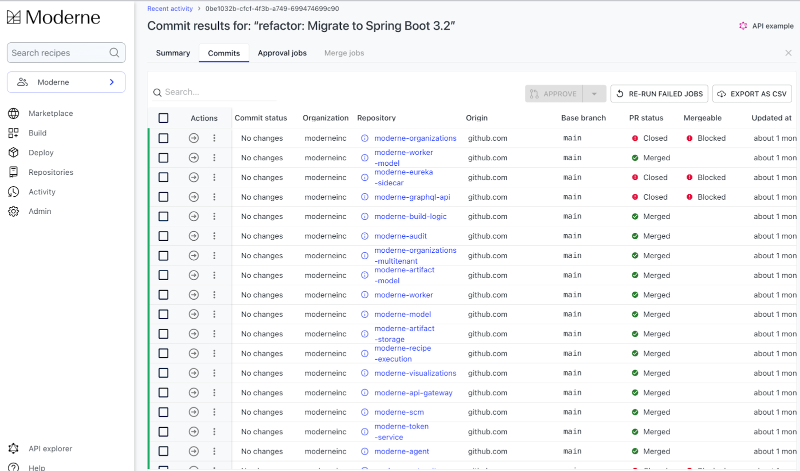
Task: Select the moderne-agent row checkbox
Action: click(163, 451)
